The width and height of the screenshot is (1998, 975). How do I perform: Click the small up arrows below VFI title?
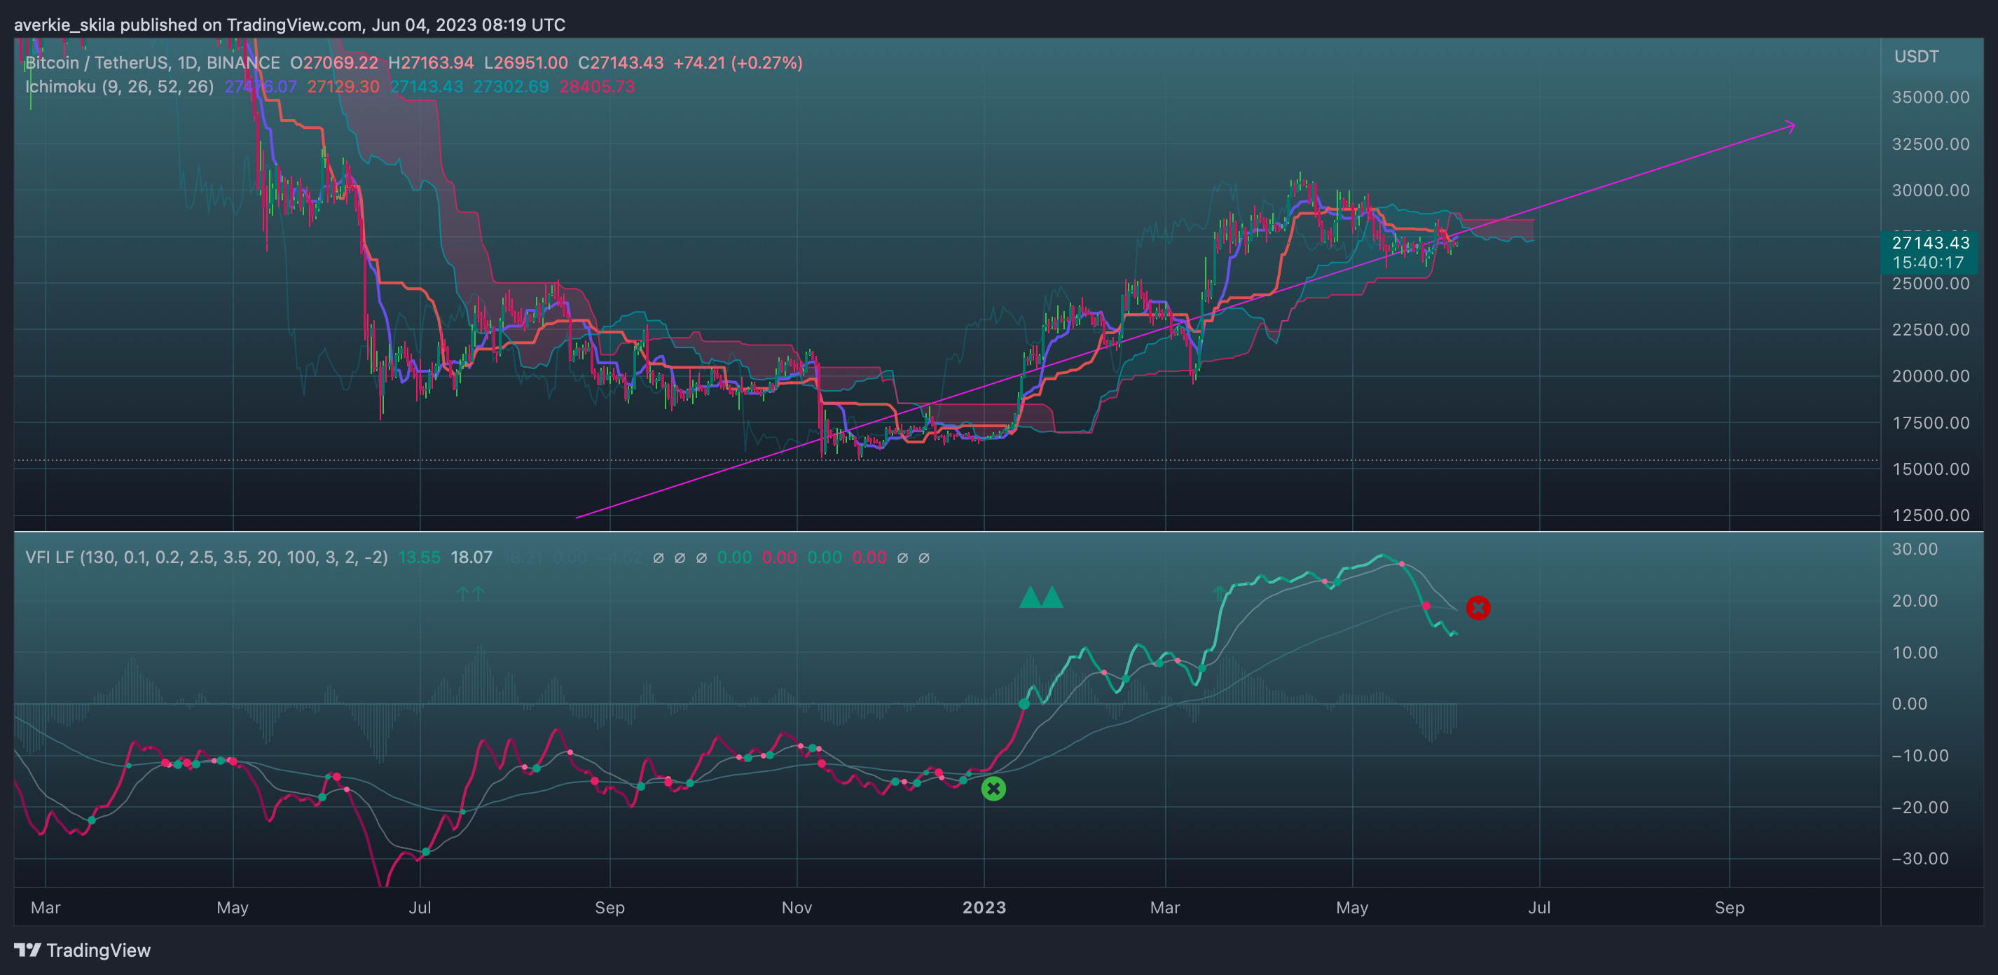coord(471,593)
